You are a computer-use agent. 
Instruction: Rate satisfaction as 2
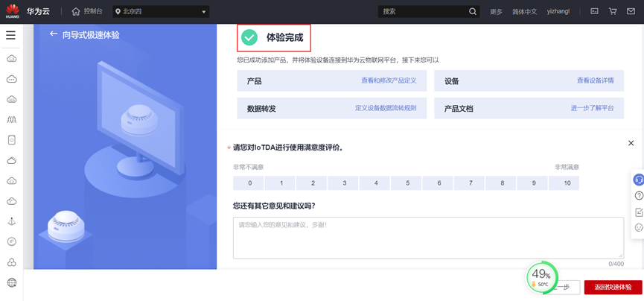pyautogui.click(x=313, y=183)
